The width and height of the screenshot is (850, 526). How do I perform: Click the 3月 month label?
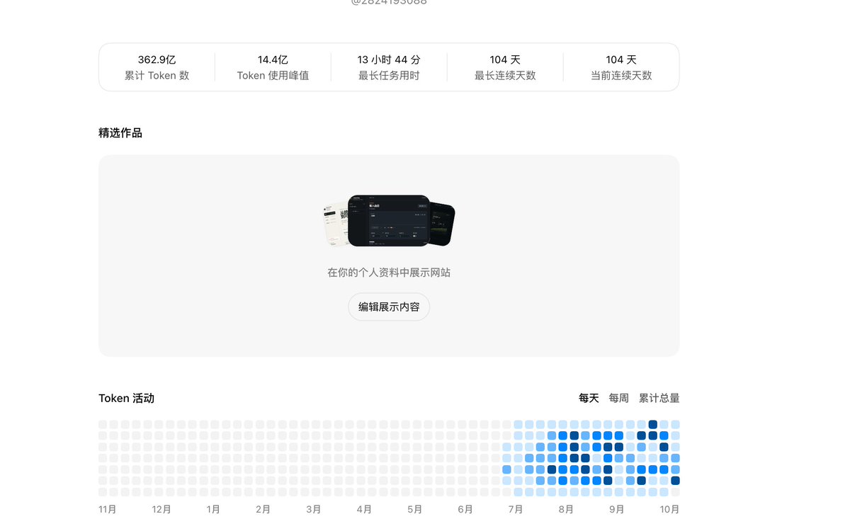tap(314, 509)
